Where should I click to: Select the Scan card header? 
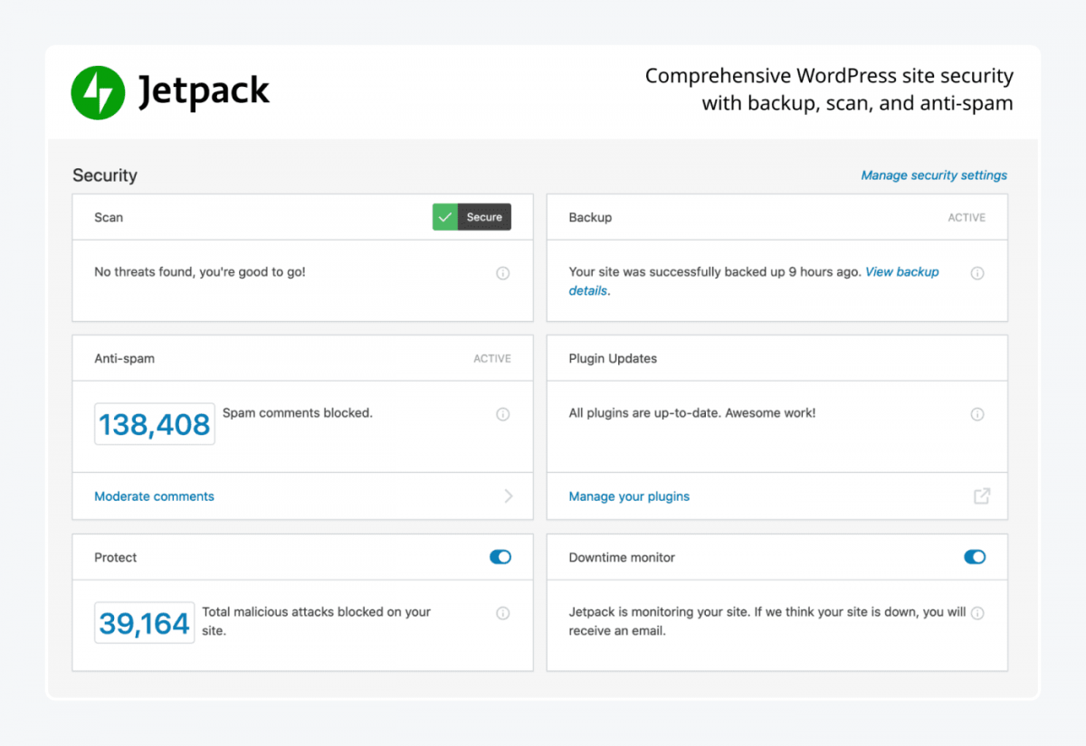point(109,217)
